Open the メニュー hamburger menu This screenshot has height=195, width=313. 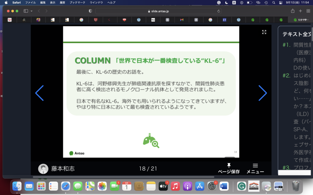tap(255, 166)
